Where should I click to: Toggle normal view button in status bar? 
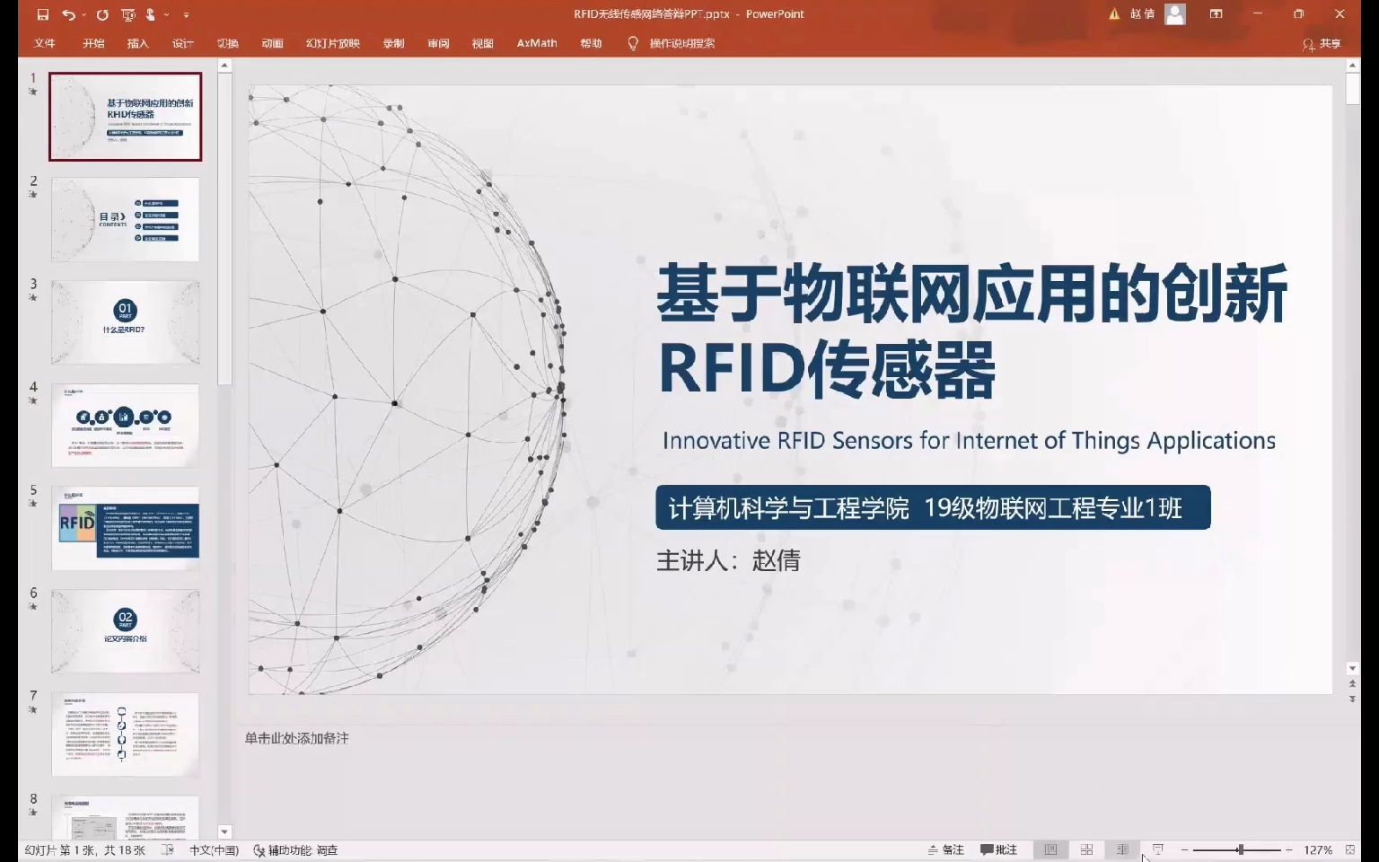(1050, 849)
